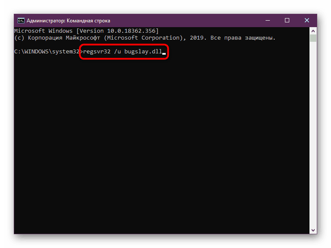Click the C:\WINDOWS\system32> prompt path
331x248 pixels.
[x=47, y=52]
